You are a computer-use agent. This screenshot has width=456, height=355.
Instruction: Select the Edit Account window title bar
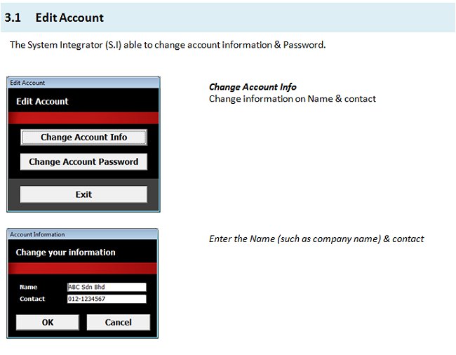pos(83,83)
